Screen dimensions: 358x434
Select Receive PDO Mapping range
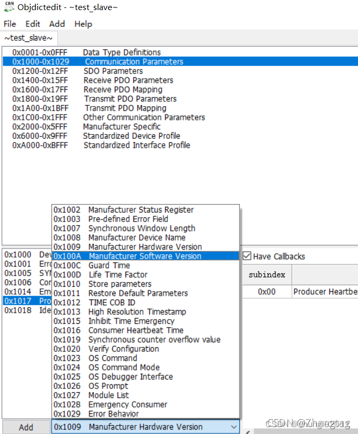(181, 90)
